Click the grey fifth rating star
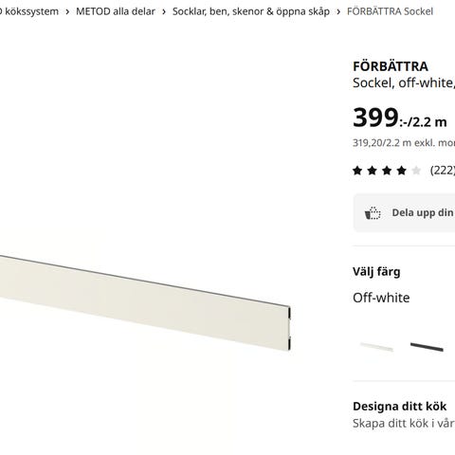455x455 pixels. 416,171
